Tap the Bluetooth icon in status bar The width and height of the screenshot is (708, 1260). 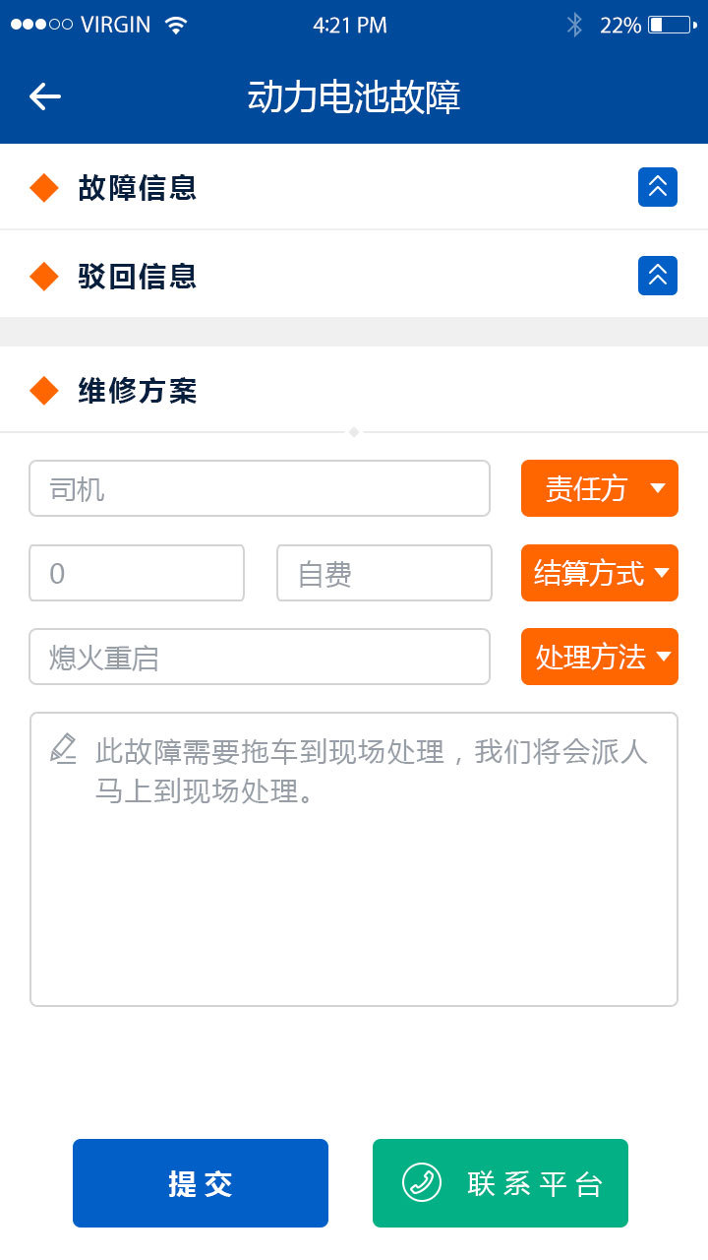[x=575, y=26]
